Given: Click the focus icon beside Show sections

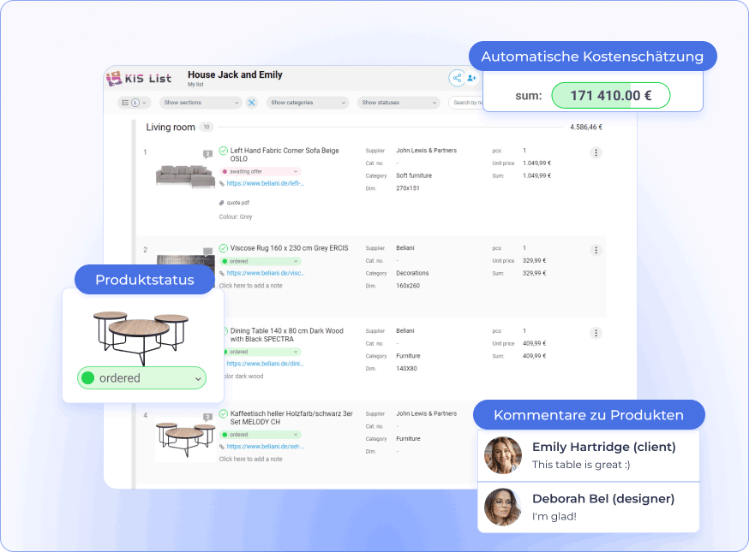Looking at the screenshot, I should (252, 103).
